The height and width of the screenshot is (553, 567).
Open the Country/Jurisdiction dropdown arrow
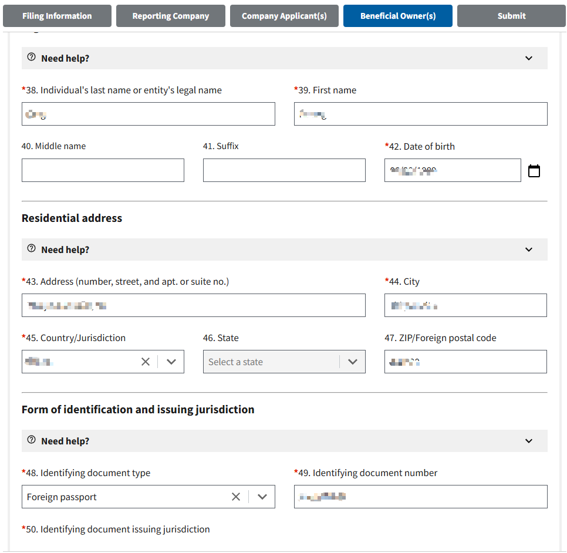point(171,362)
